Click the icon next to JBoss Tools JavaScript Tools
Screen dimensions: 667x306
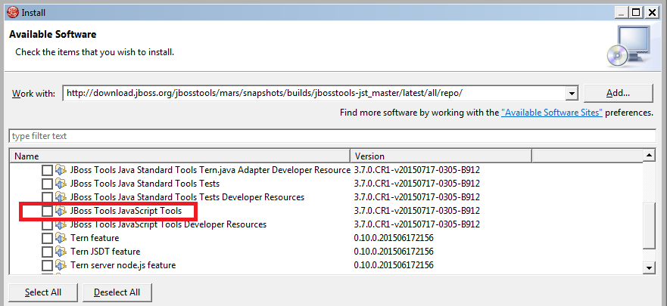[x=61, y=211]
